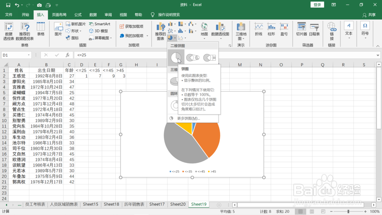Open Customize Quick Access Toolbar dropdown

click(57, 5)
